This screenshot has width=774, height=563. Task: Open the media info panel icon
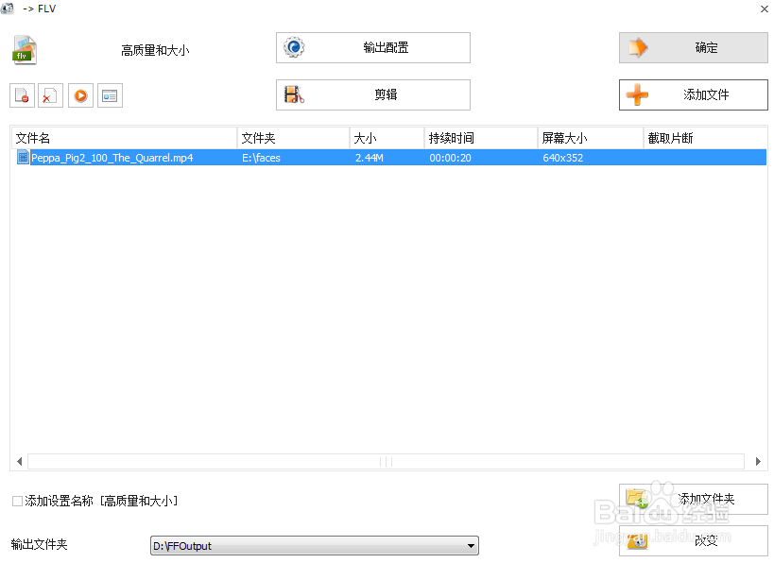(x=110, y=94)
